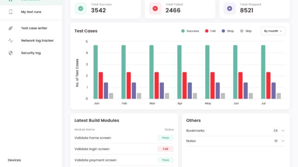Click the Jan axis label
This screenshot has height=167, width=298.
click(96, 103)
